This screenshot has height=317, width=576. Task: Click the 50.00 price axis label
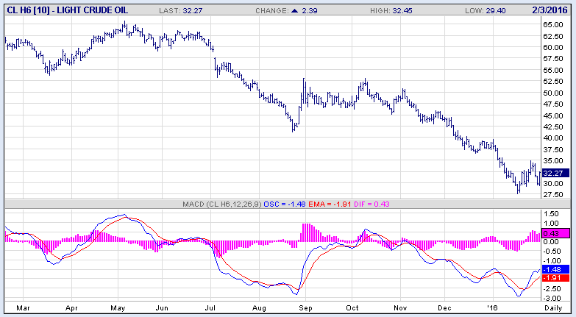554,93
